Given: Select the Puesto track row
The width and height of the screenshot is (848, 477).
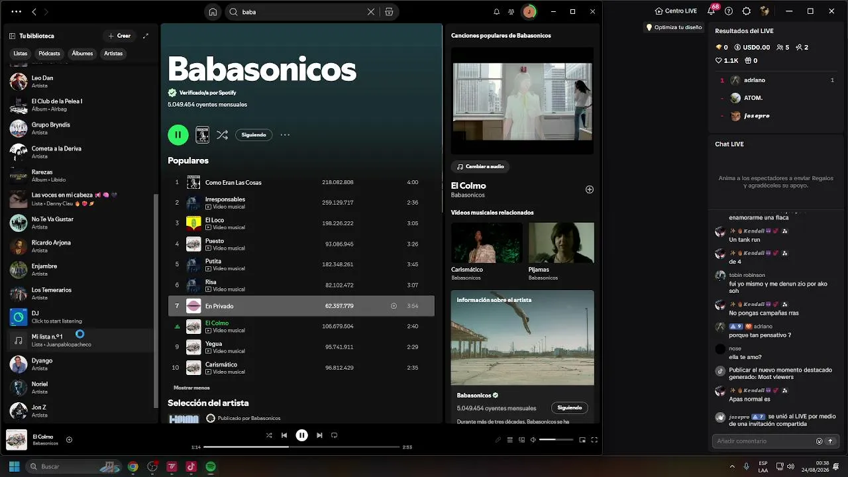Looking at the screenshot, I should coord(301,244).
